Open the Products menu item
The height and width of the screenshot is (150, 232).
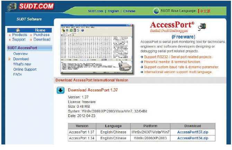click(20, 35)
